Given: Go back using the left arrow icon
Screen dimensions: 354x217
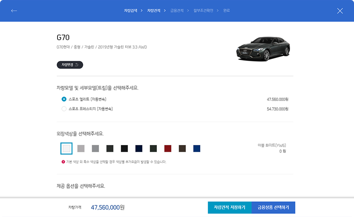Looking at the screenshot, I should click(14, 11).
